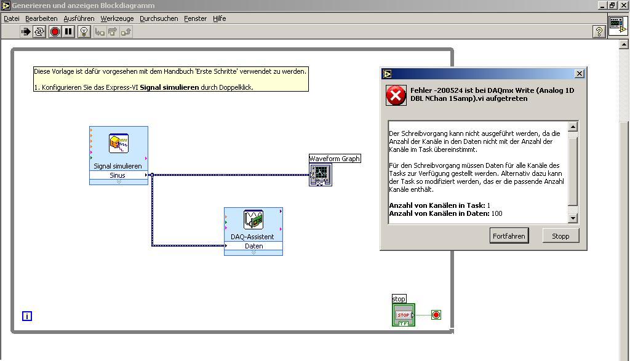Click the Waveform Graph label
The width and height of the screenshot is (630, 361).
pos(334,159)
